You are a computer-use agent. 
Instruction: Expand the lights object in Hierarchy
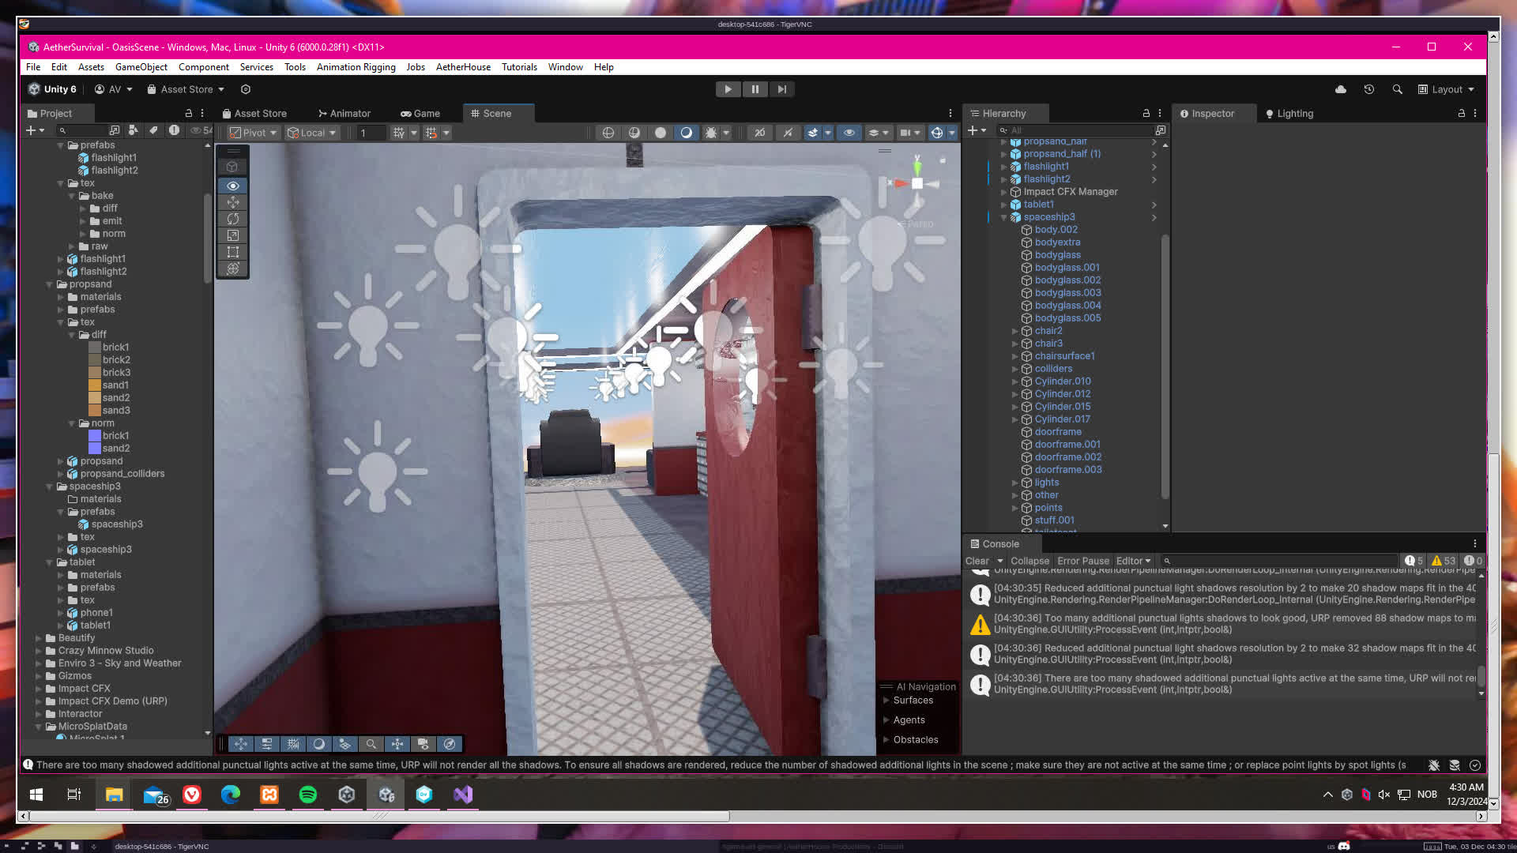[x=1015, y=483]
